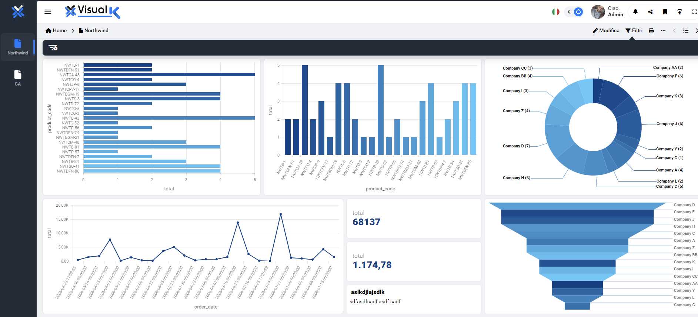Click the Company BB funnel label
The height and width of the screenshot is (317, 698).
(685, 255)
